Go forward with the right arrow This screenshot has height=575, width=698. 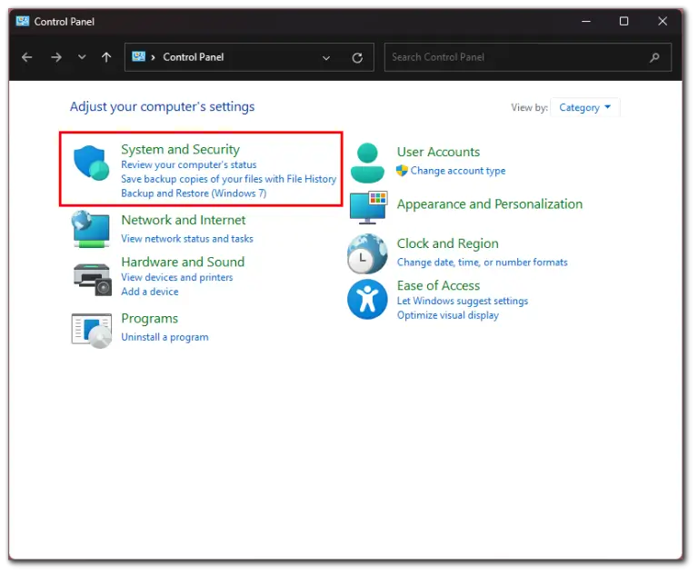(x=56, y=57)
